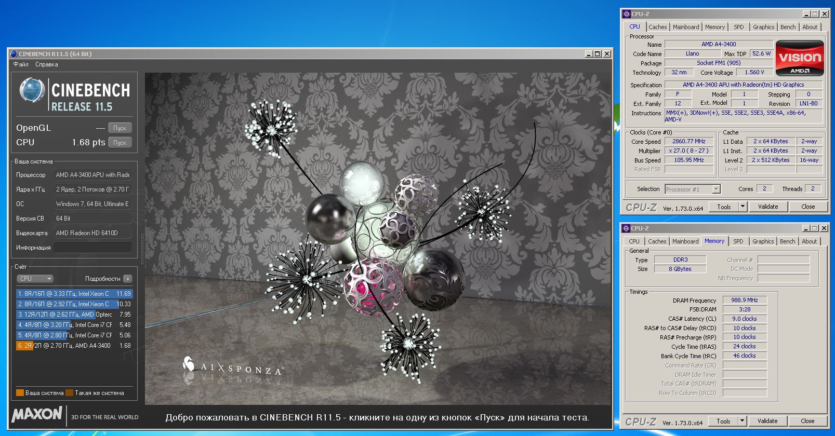Click the upper CPU-Z title bar icon
Screen dimensions: 835x436
click(627, 14)
